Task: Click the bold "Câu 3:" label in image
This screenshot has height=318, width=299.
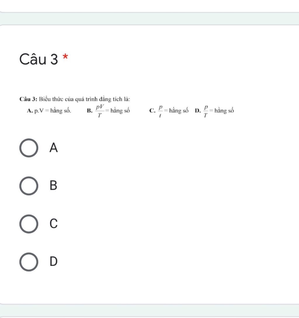Action: (28, 99)
